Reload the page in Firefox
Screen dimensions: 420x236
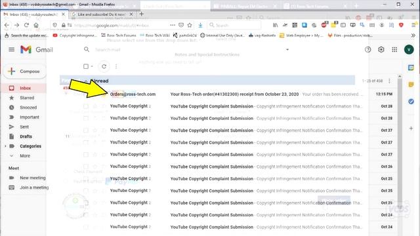tap(26, 25)
